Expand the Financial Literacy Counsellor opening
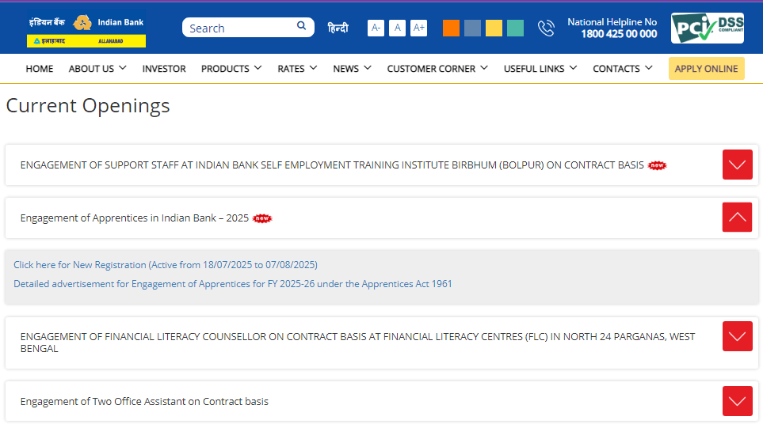763x424 pixels. click(x=737, y=336)
